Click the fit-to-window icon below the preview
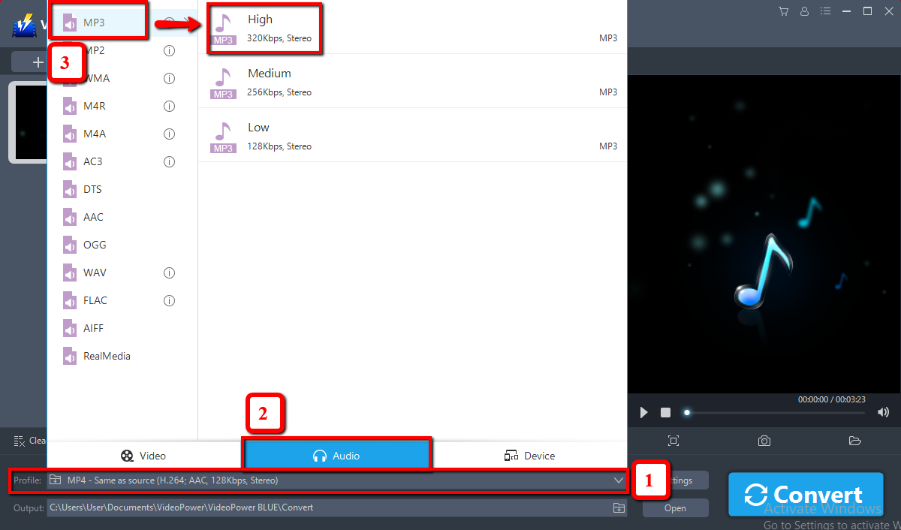This screenshot has height=530, width=901. pos(673,441)
